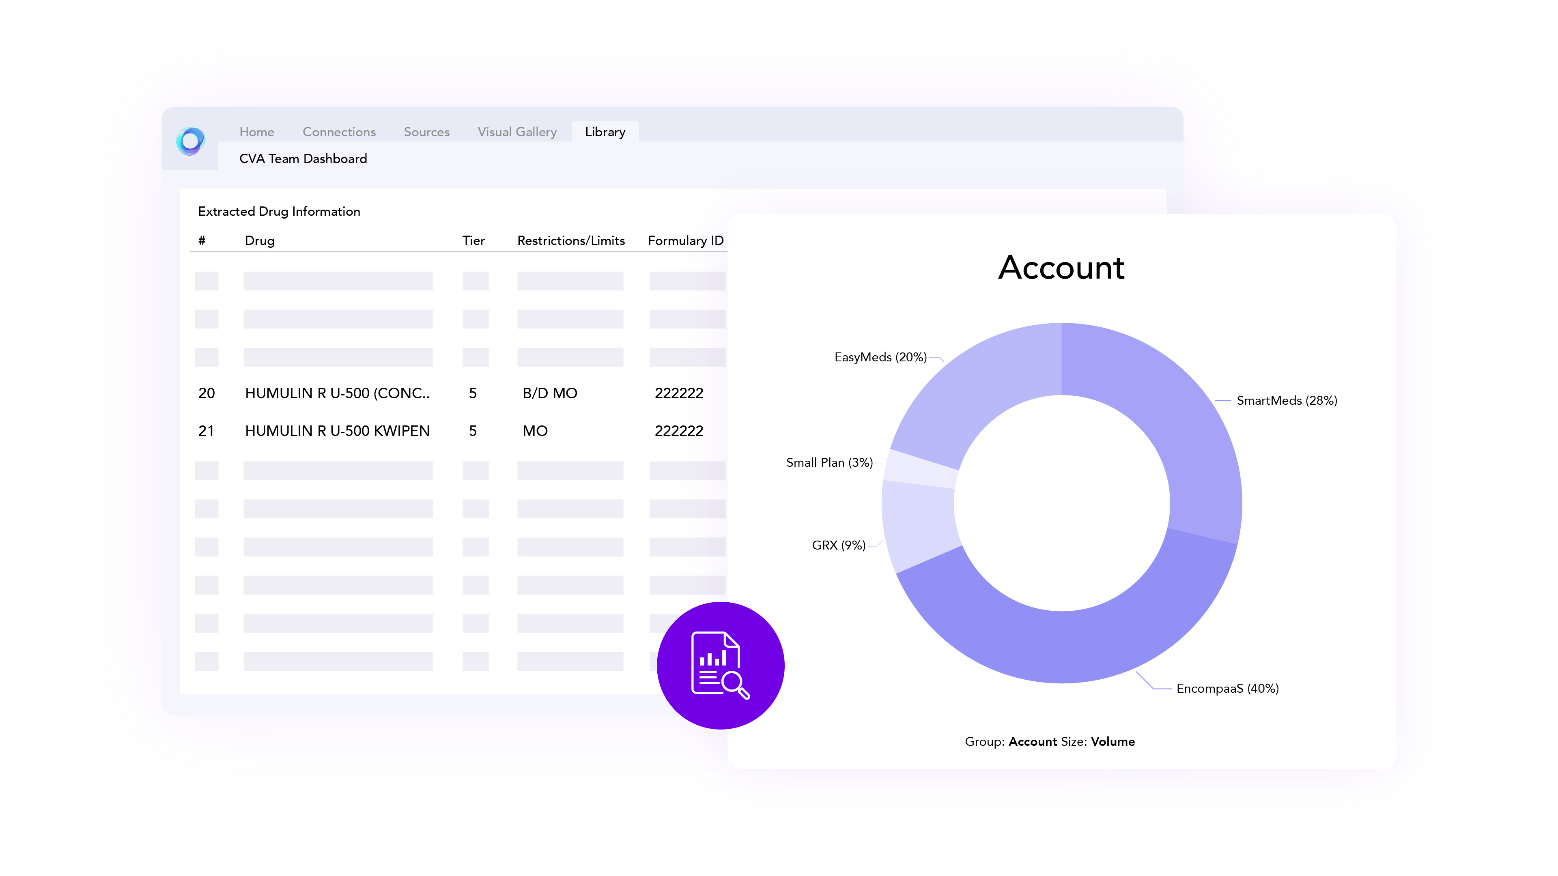
Task: Click the Extracted Drug Information heading
Action: [x=279, y=211]
